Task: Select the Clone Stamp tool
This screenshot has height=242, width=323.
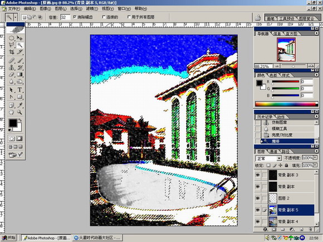Action: point(11,67)
